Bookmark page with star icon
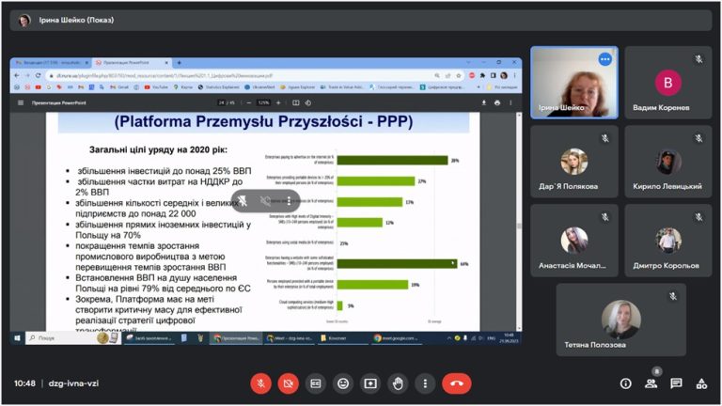 tap(459, 75)
